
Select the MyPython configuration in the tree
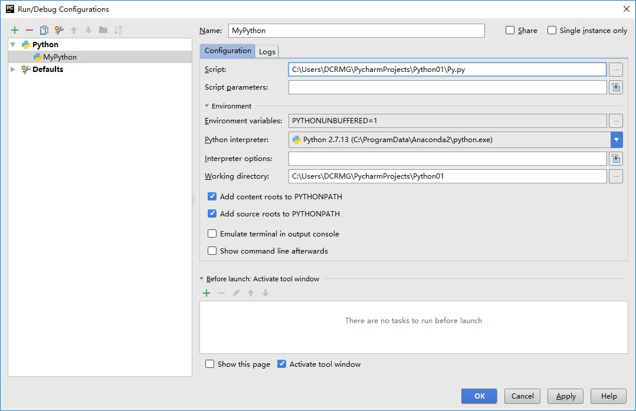pyautogui.click(x=100, y=57)
